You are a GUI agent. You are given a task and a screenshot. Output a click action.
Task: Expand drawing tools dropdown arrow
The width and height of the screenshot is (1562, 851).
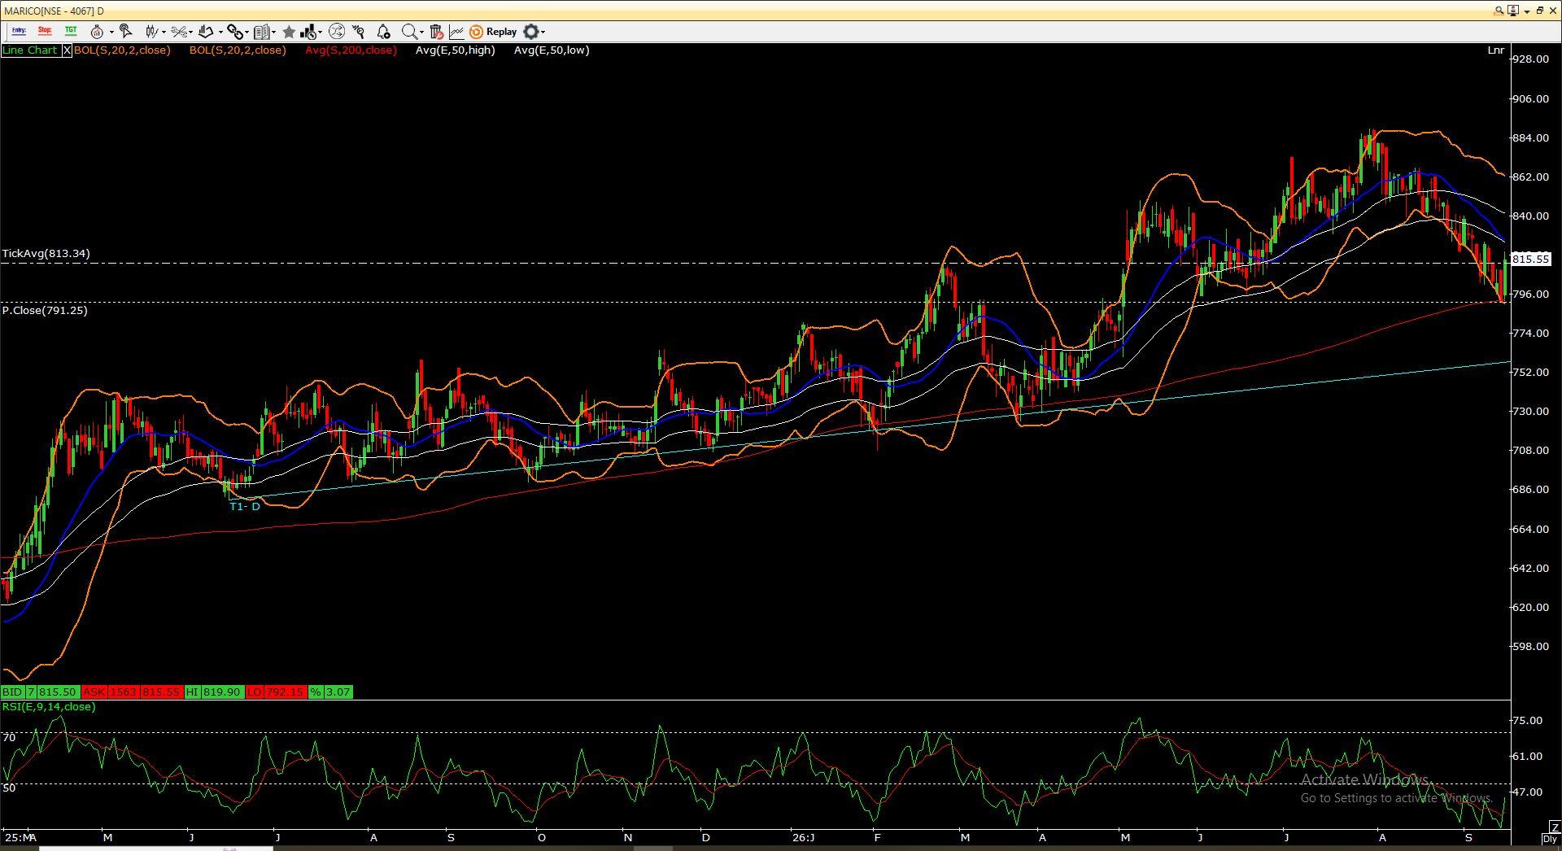click(220, 33)
